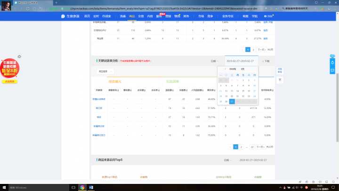Open the 物流 navigation tab
This screenshot has height=191, width=339.
tap(177, 16)
